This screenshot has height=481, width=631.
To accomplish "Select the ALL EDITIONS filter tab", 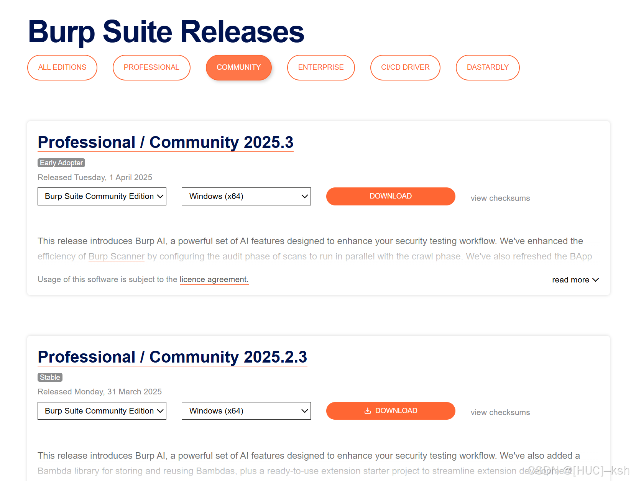I will point(62,67).
